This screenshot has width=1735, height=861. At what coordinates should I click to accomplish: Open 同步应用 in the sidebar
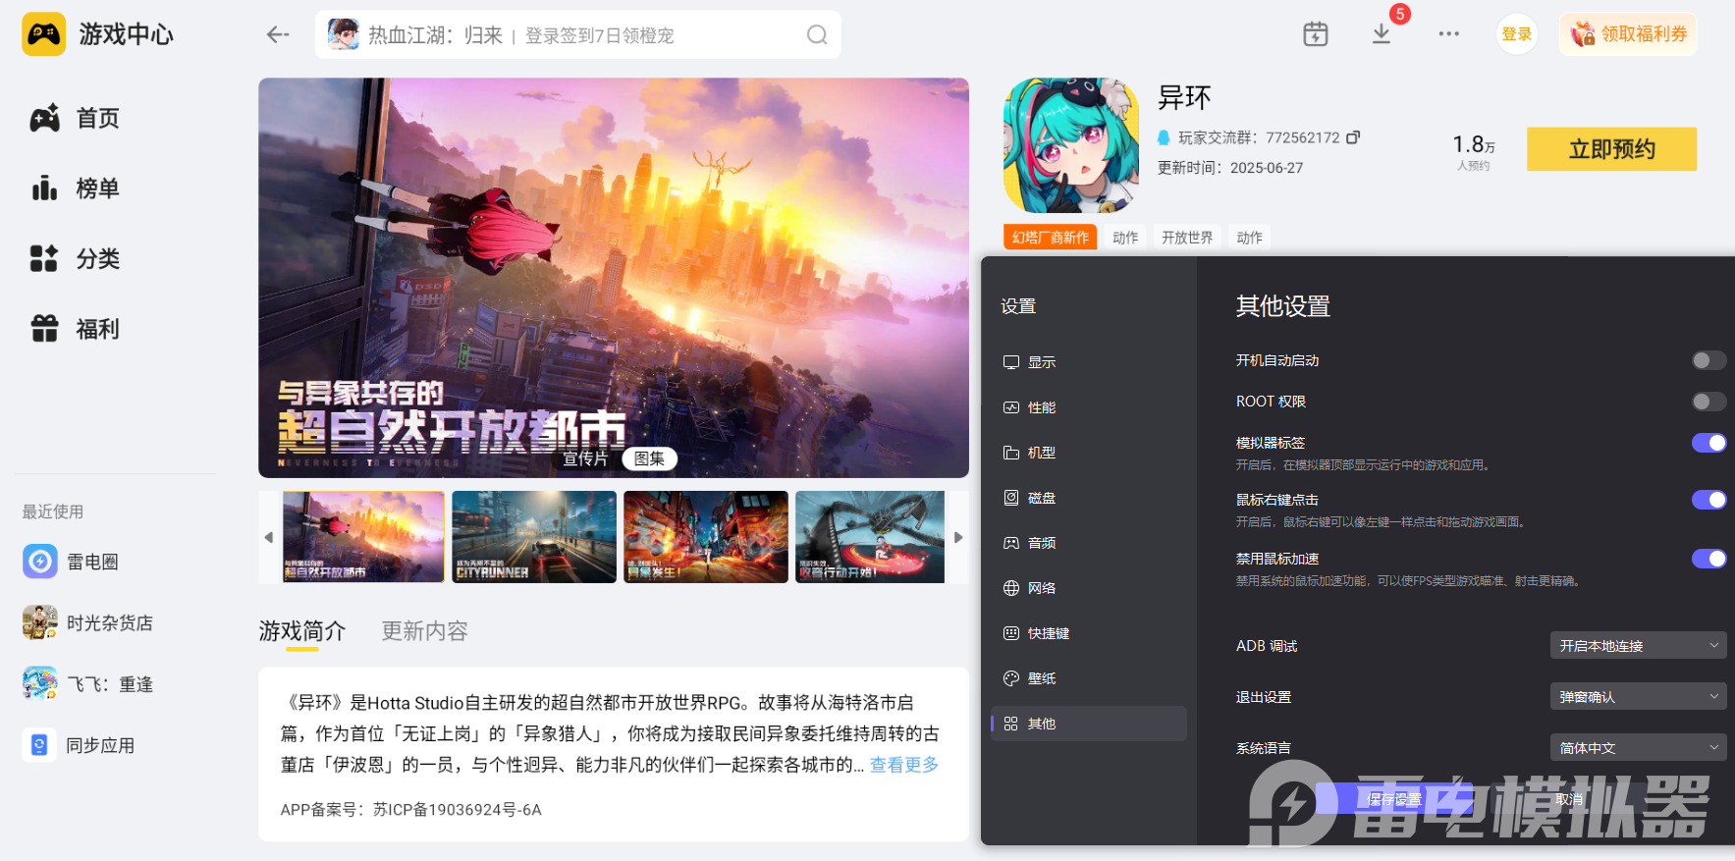pos(79,745)
